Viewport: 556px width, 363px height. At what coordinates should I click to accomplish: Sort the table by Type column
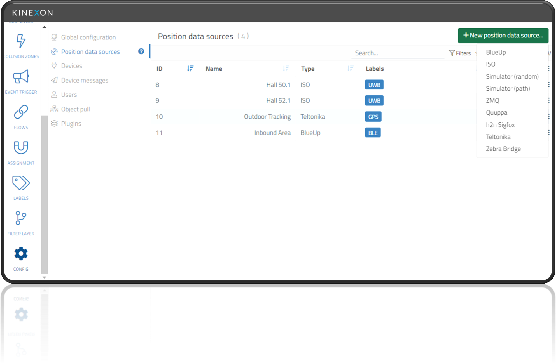pos(350,69)
